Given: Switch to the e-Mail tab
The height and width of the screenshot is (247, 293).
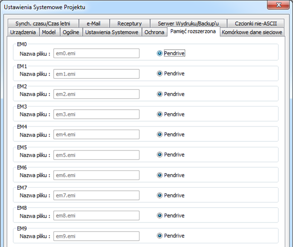Looking at the screenshot, I should (x=94, y=24).
